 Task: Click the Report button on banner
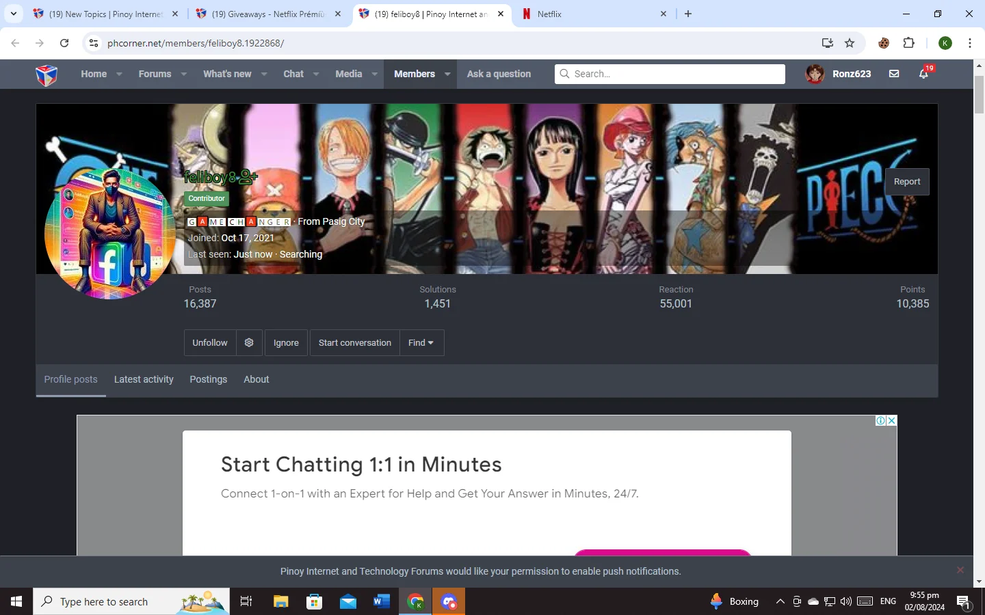(907, 182)
